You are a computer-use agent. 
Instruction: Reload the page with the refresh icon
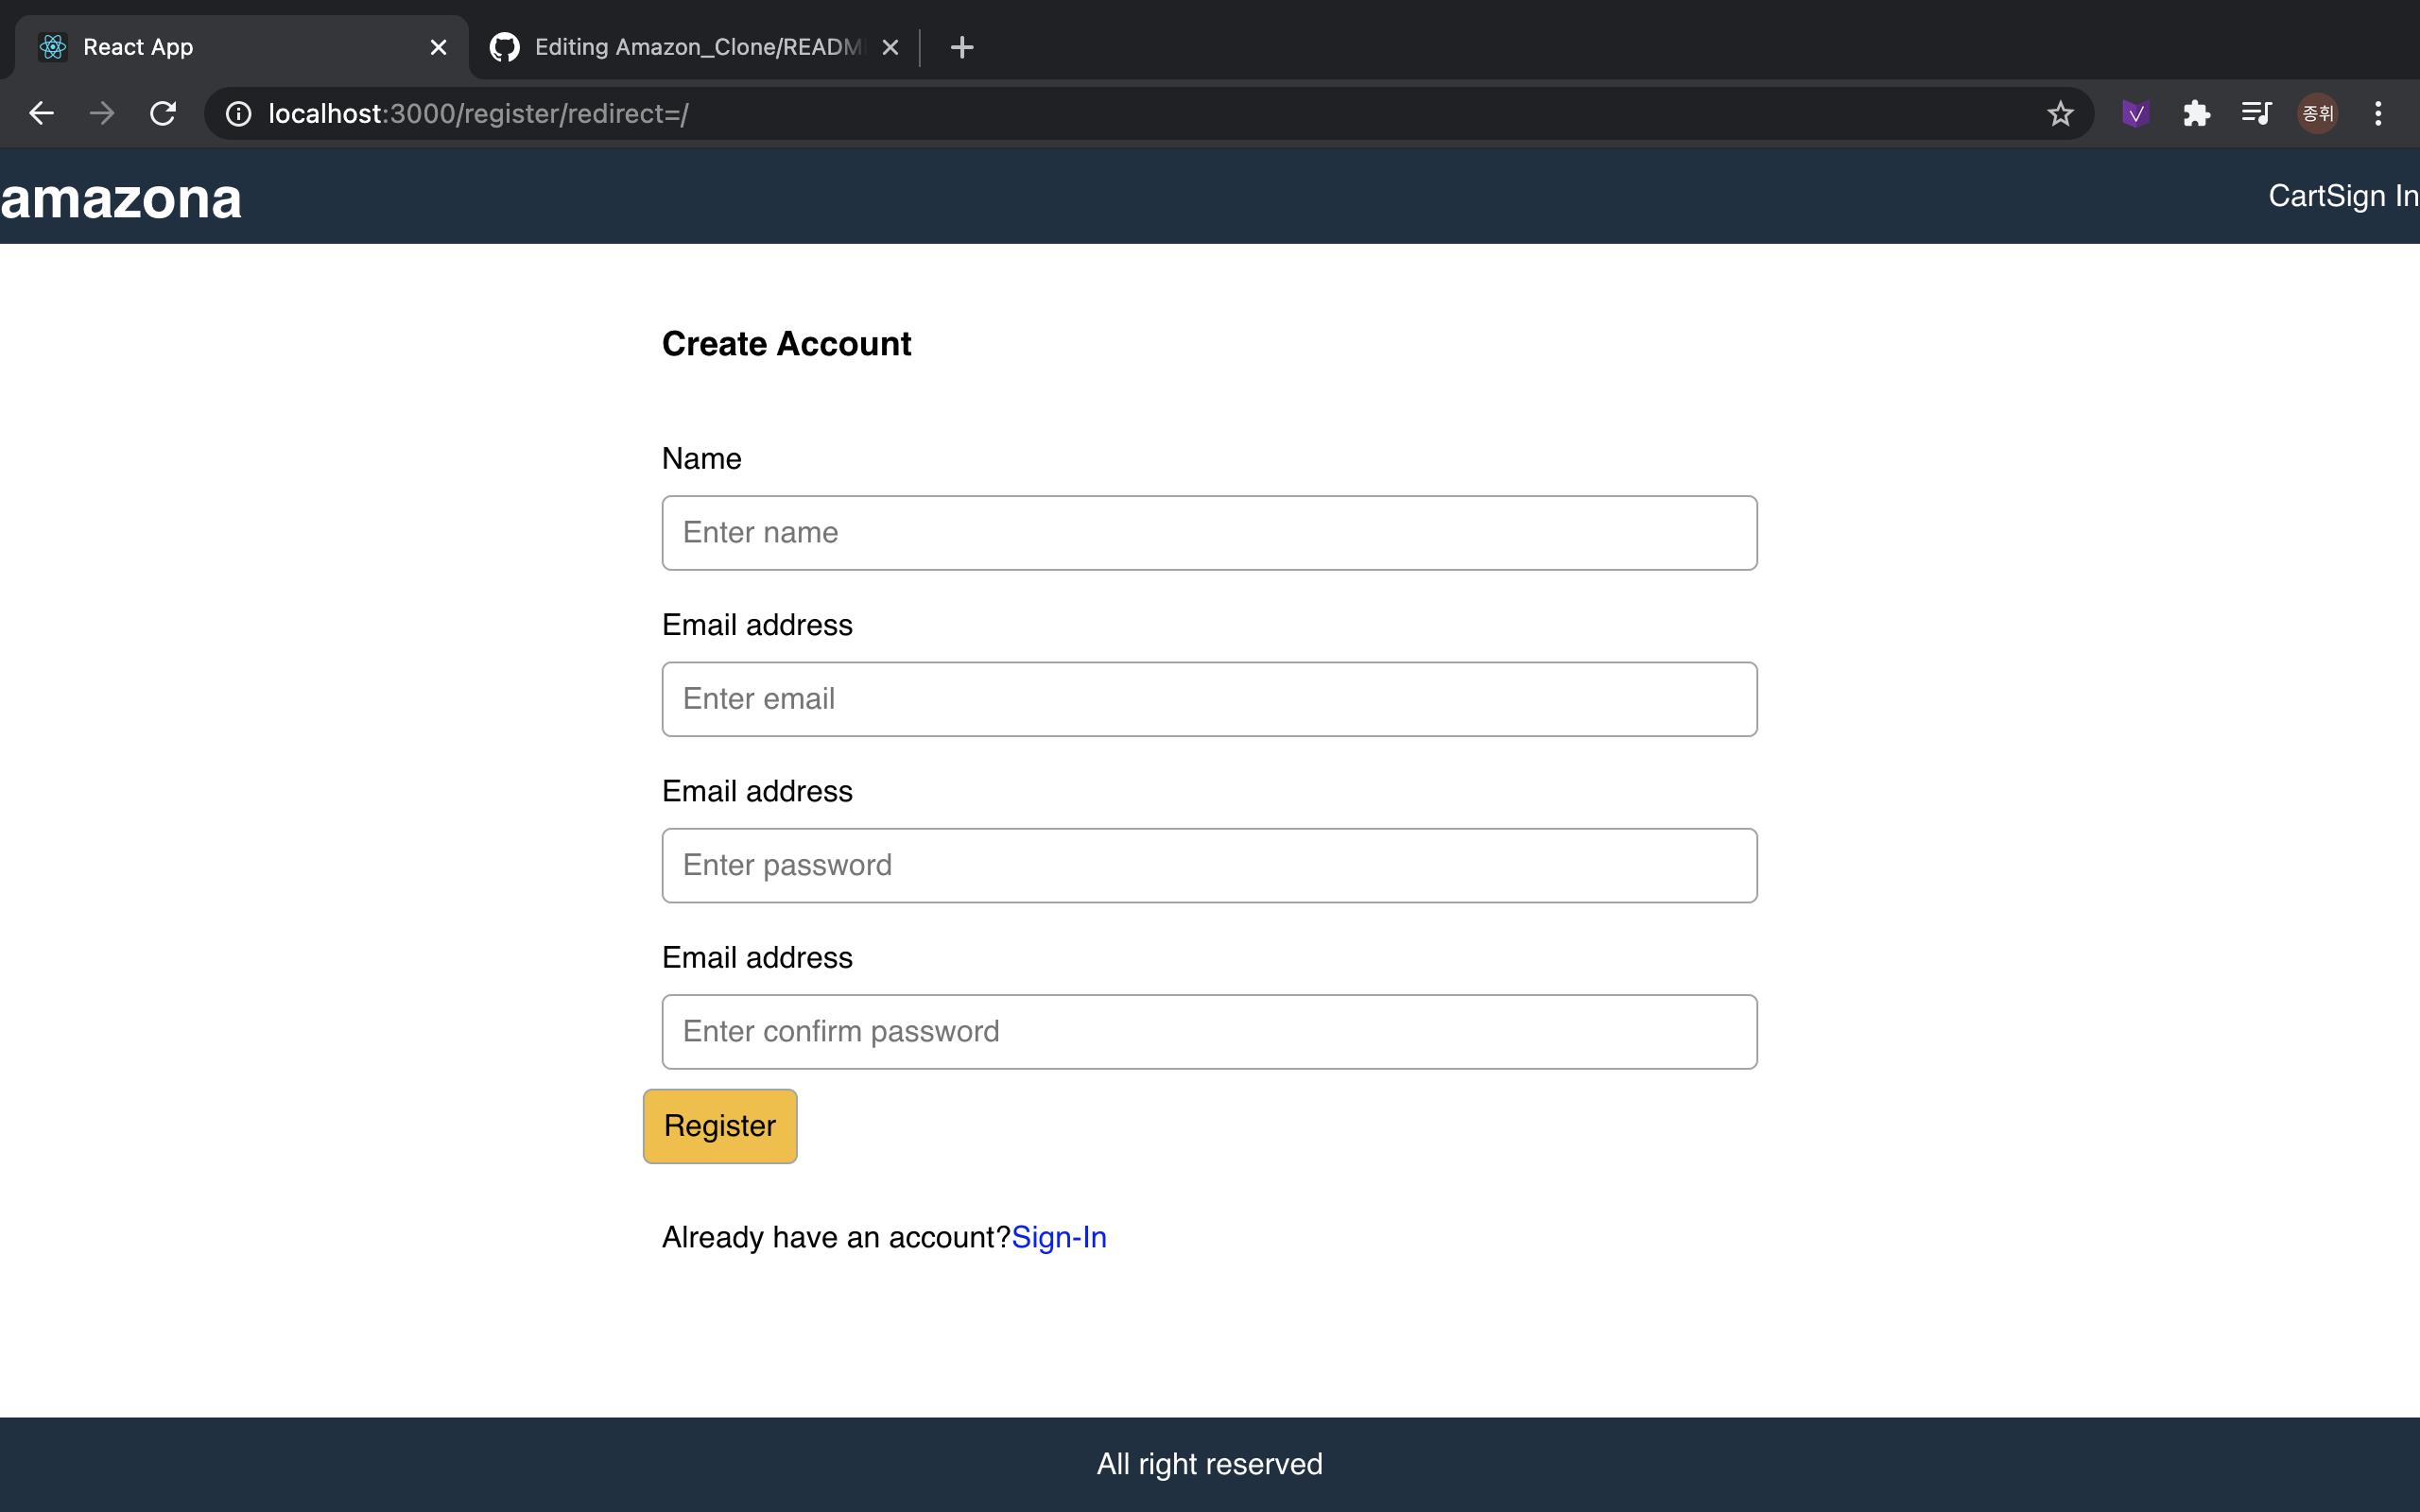click(x=163, y=113)
